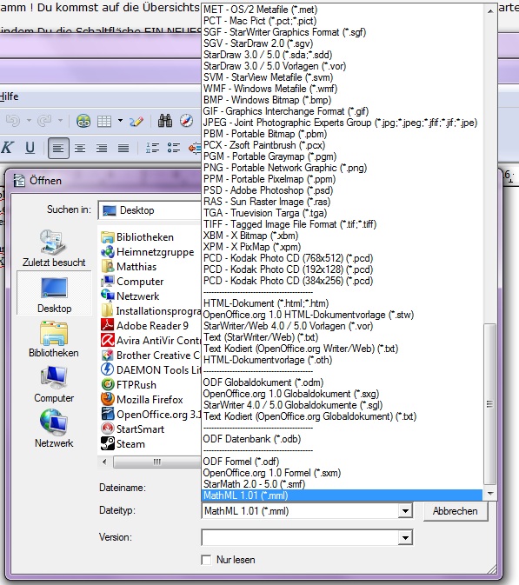This screenshot has width=519, height=585.
Task: Expand the Table dropdown arrow
Action: 120,121
